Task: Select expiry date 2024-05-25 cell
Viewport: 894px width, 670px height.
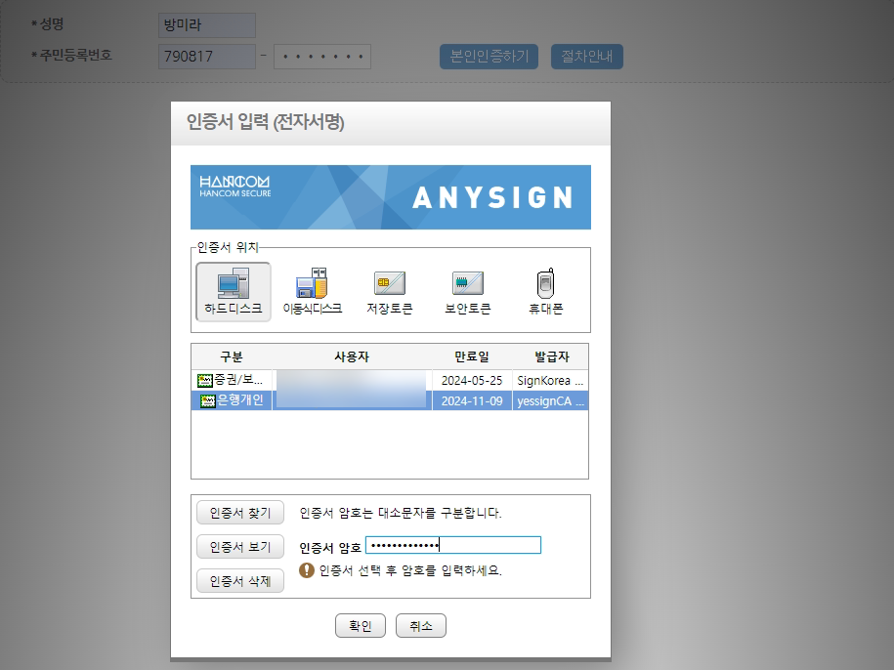Action: coord(472,381)
